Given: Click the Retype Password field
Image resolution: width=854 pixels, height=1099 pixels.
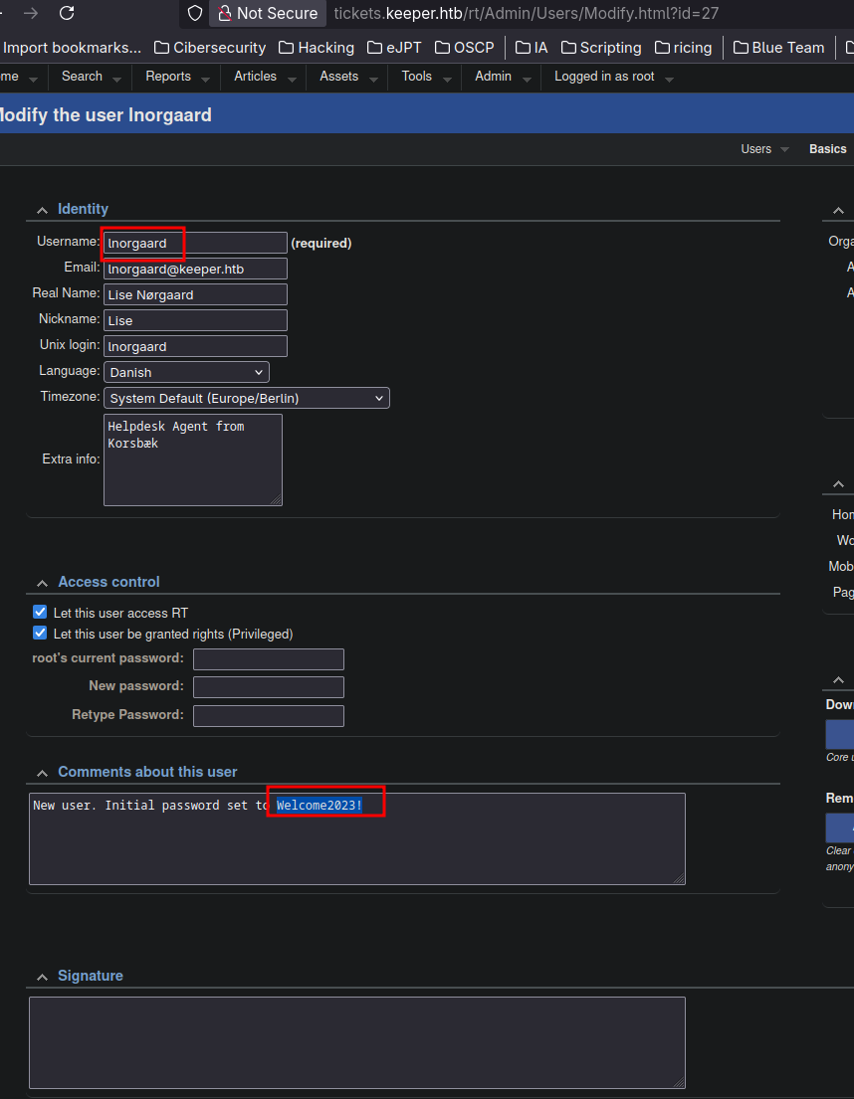Looking at the screenshot, I should tap(269, 716).
